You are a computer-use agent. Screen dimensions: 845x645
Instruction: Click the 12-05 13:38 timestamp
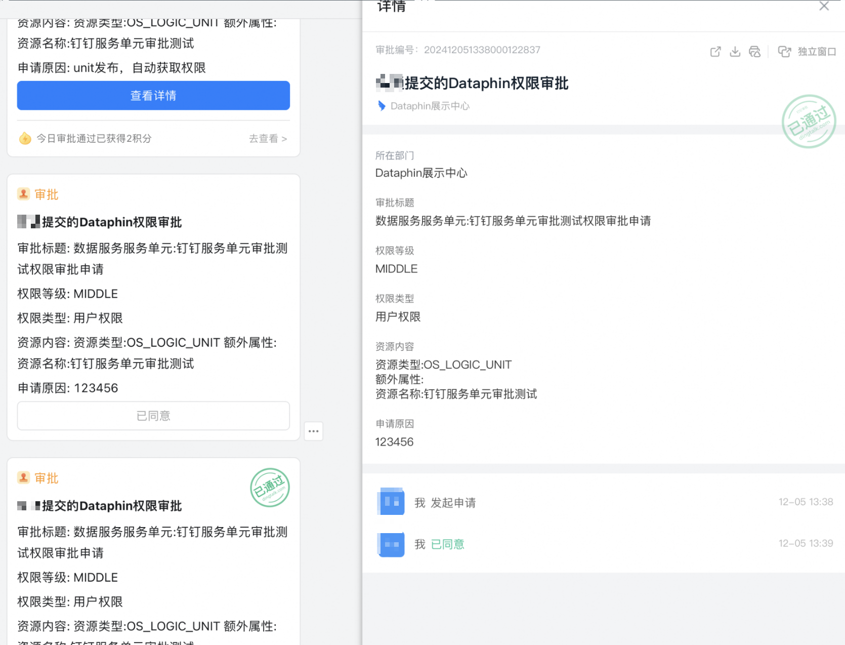click(806, 502)
